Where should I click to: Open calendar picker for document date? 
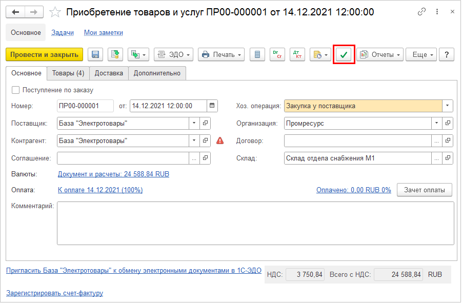point(212,106)
